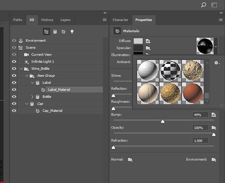Collapse the Cap mesh item
This screenshot has height=183, width=225.
27,104
